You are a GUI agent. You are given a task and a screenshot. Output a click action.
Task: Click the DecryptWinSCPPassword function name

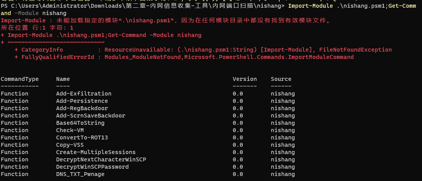click(x=92, y=167)
